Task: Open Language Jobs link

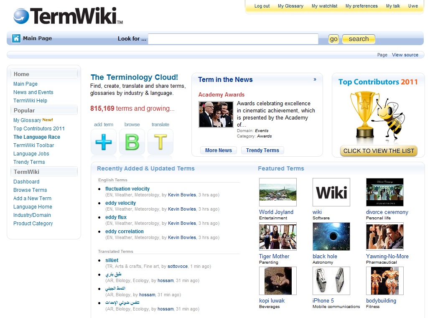Action: [x=31, y=154]
